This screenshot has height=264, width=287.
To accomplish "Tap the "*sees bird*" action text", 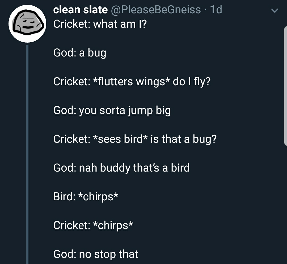I will [x=120, y=139].
